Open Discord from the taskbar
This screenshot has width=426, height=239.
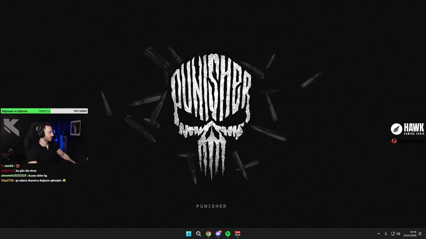(x=218, y=234)
